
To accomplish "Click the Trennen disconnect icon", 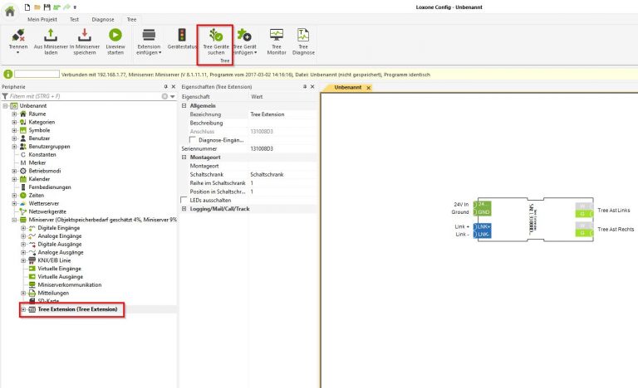I will point(18,36).
